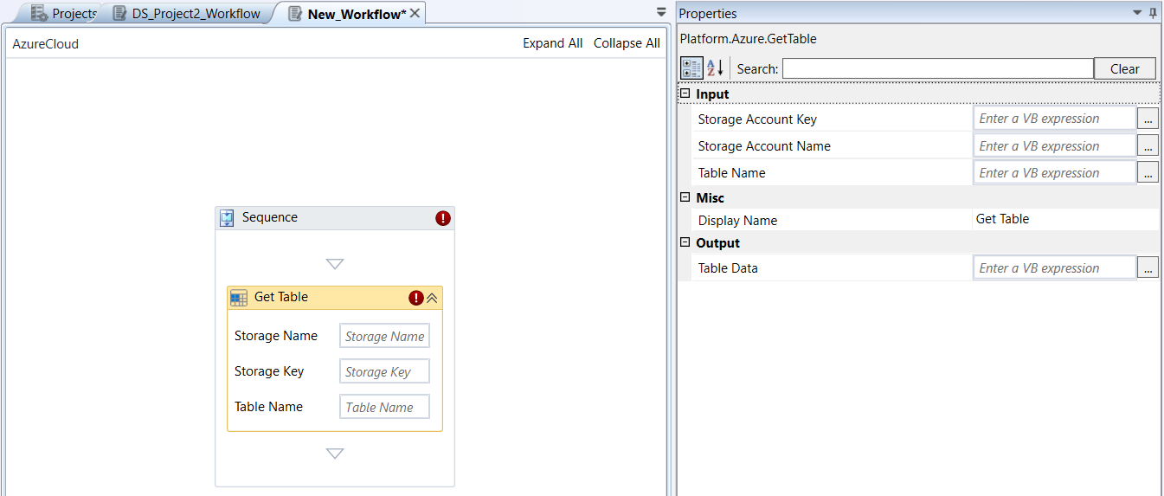Collapse the Input category
The width and height of the screenshot is (1164, 496).
pyautogui.click(x=685, y=93)
